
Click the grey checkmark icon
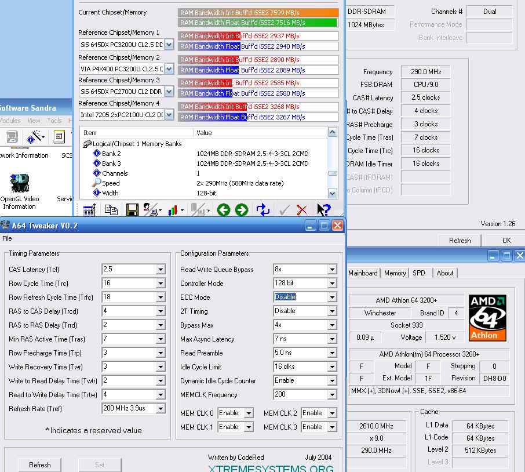click(x=285, y=210)
